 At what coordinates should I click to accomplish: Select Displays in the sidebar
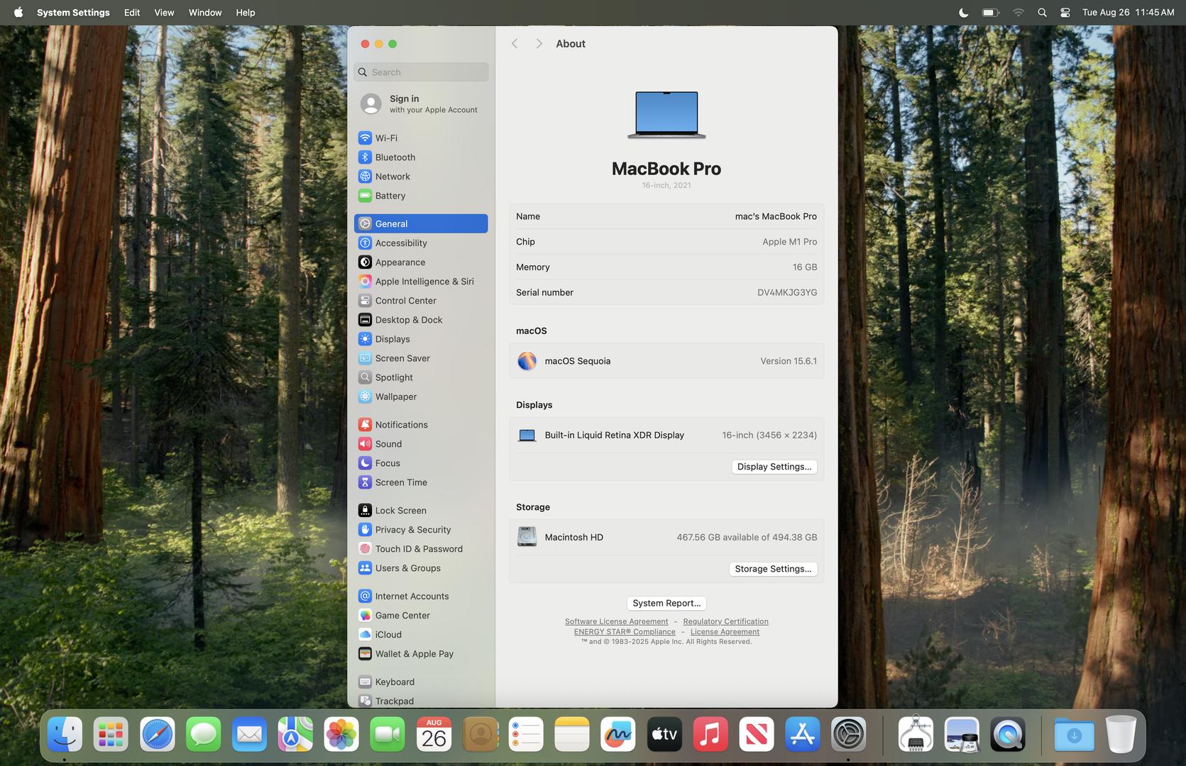point(421,338)
